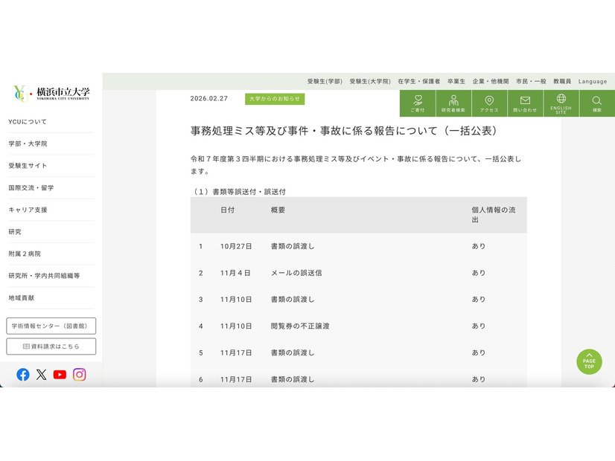Viewport: 615px width, 461px height.
Task: Click the PAGE TOP circular button
Action: (x=589, y=362)
